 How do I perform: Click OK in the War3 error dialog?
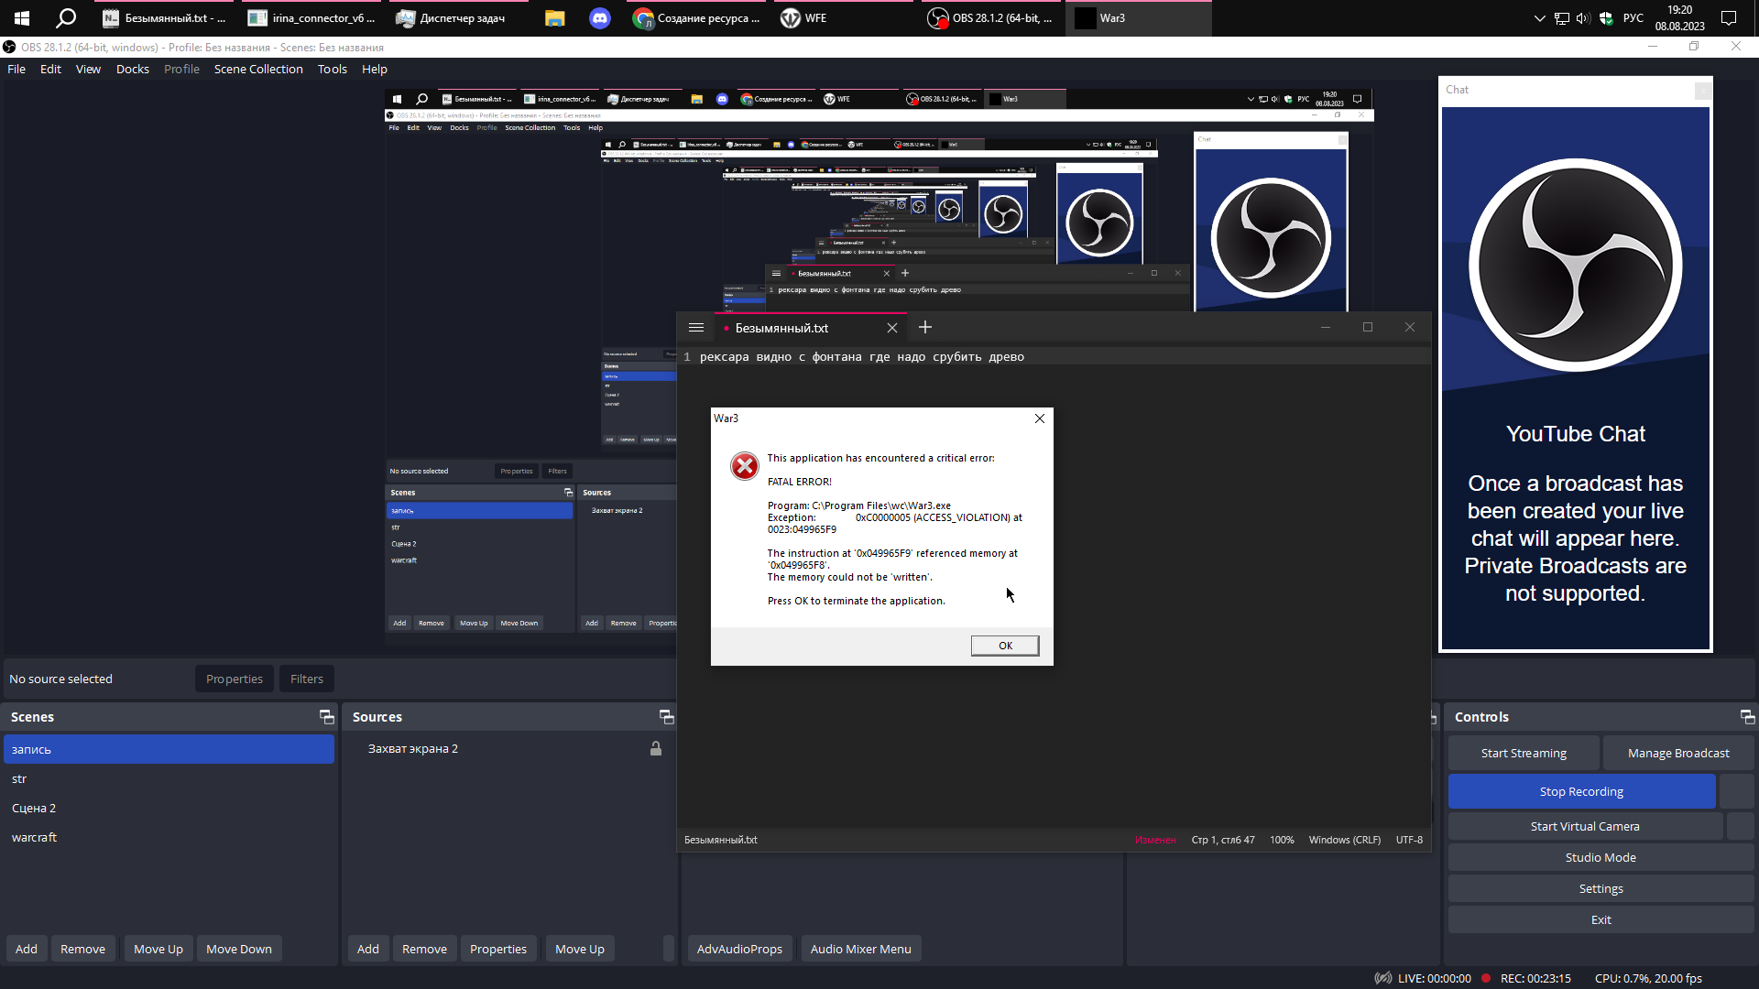1005,646
